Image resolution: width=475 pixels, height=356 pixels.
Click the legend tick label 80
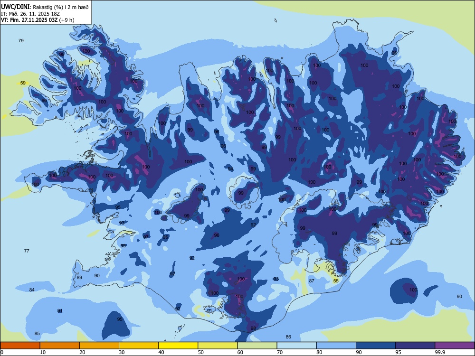319,352
